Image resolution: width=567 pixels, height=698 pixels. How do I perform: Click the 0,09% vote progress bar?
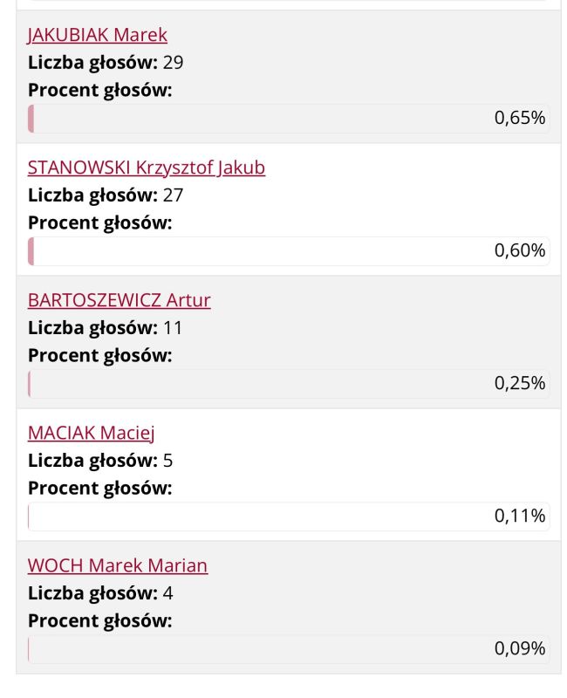pos(288,649)
